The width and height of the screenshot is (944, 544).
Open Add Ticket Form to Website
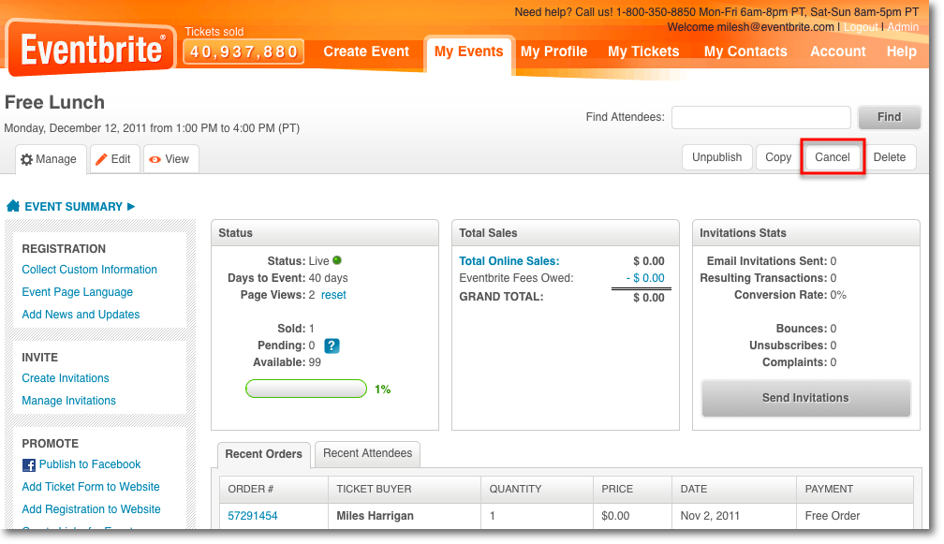pos(90,486)
